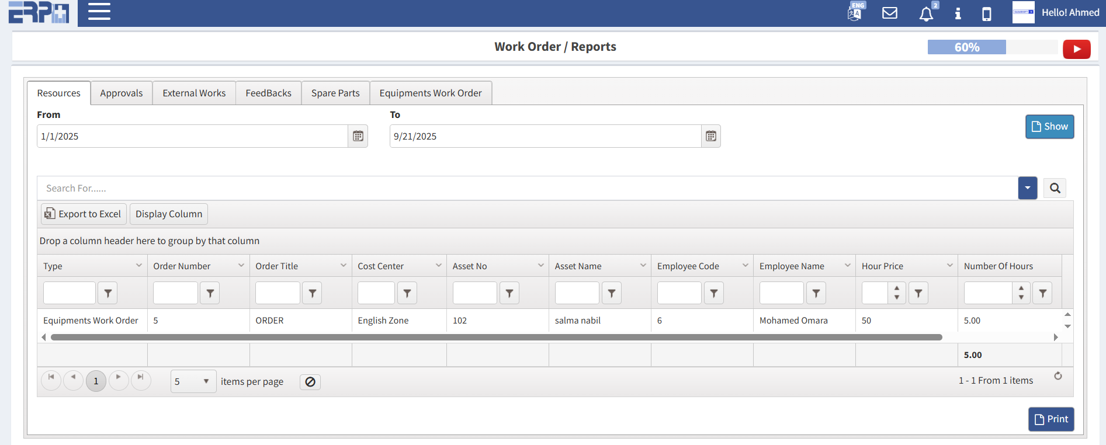Screen dimensions: 1106x445
Task: Click the info icon in header
Action: [x=958, y=13]
